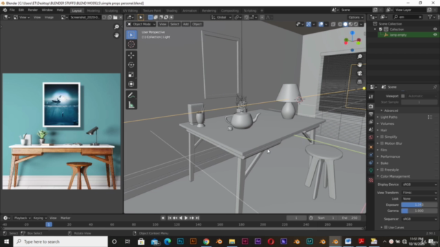Image resolution: width=440 pixels, height=247 pixels.
Task: Toggle the Viewport denoising checkbox
Action: [x=403, y=96]
